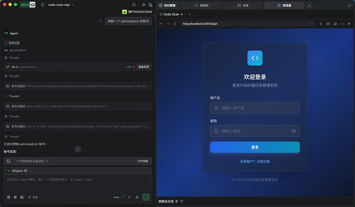Screen dimensions: 355x207
Task: Click the blue 登录 button
Action: (255, 147)
